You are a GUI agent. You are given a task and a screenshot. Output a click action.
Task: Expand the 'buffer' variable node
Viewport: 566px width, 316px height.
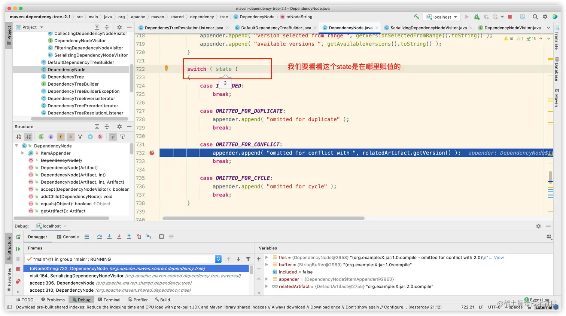(267, 265)
